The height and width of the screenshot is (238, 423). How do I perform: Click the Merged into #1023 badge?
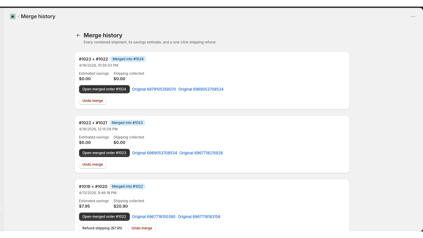point(127,123)
